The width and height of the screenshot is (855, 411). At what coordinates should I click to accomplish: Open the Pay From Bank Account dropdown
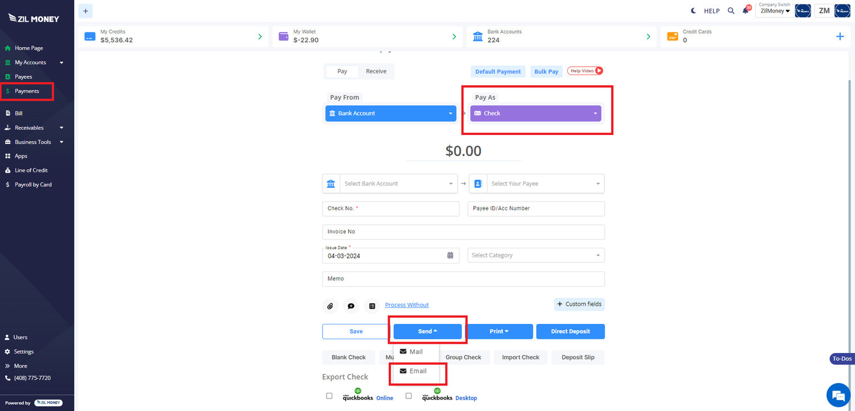(x=391, y=113)
